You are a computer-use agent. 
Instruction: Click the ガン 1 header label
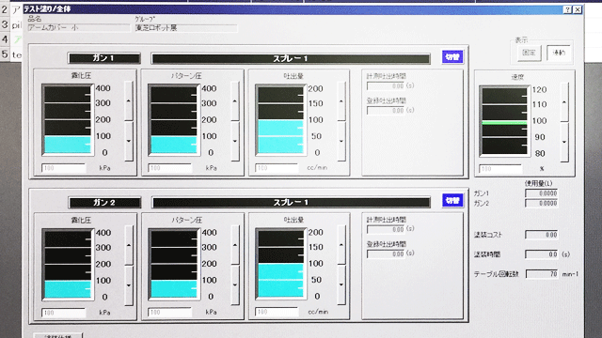pyautogui.click(x=104, y=58)
